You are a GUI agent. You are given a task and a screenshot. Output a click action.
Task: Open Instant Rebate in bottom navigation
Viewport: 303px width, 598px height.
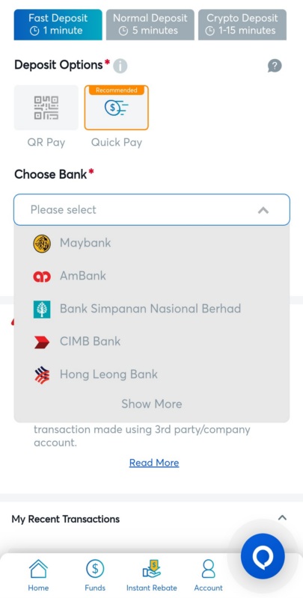point(151,576)
